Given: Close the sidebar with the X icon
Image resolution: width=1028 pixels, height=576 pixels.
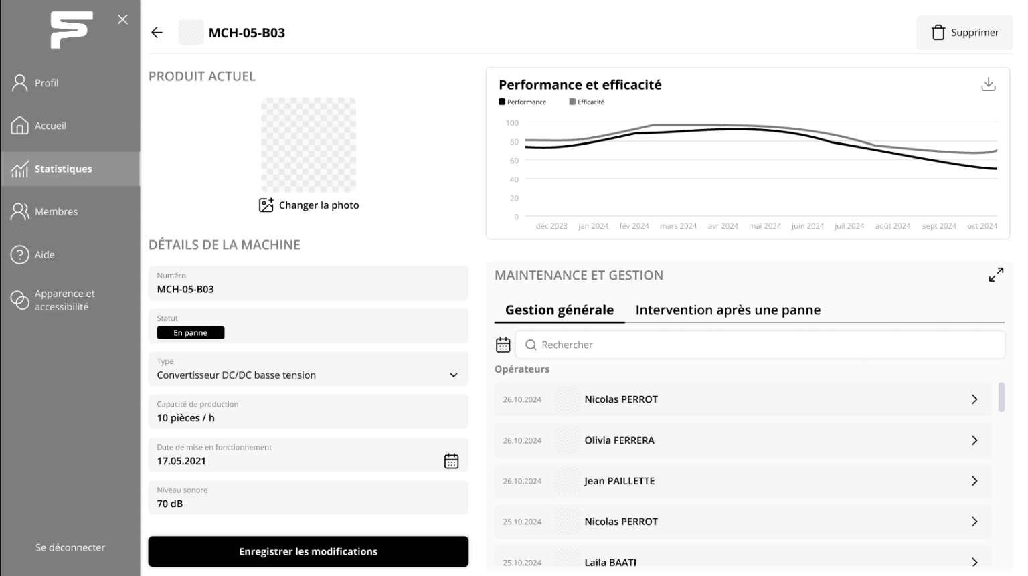Looking at the screenshot, I should [122, 19].
